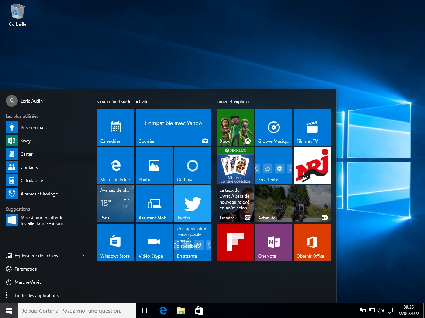Launch the Twitter tile
This screenshot has width=425, height=318.
coord(193,204)
